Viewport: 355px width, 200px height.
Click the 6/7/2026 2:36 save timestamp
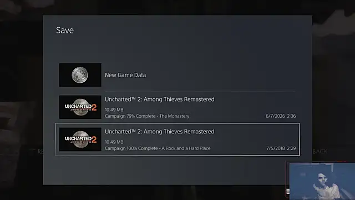281,116
